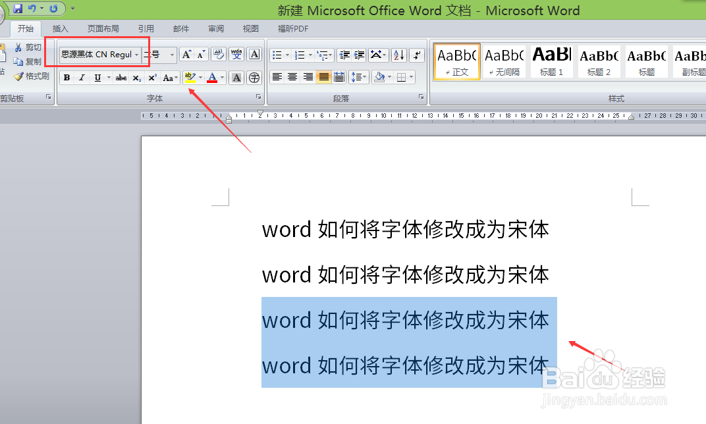Open the font color swatch dropdown
706x424 pixels.
[221, 77]
